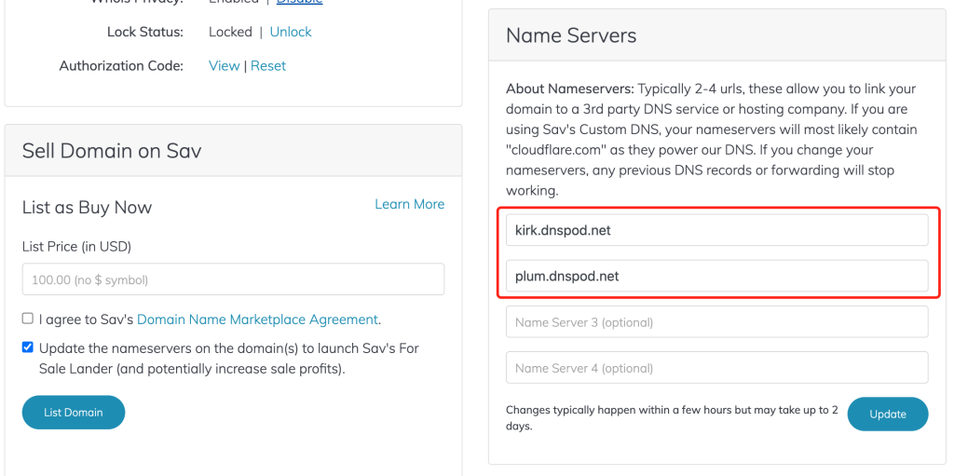Open the Domain Name Marketplace Agreement link

(257, 320)
